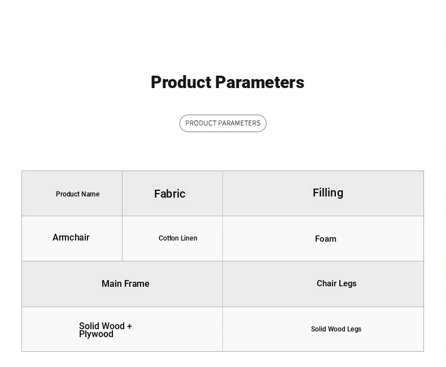Click the word Product in the heading
The width and height of the screenshot is (446, 367).
coord(181,82)
